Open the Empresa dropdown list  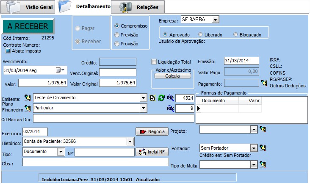pyautogui.click(x=215, y=20)
